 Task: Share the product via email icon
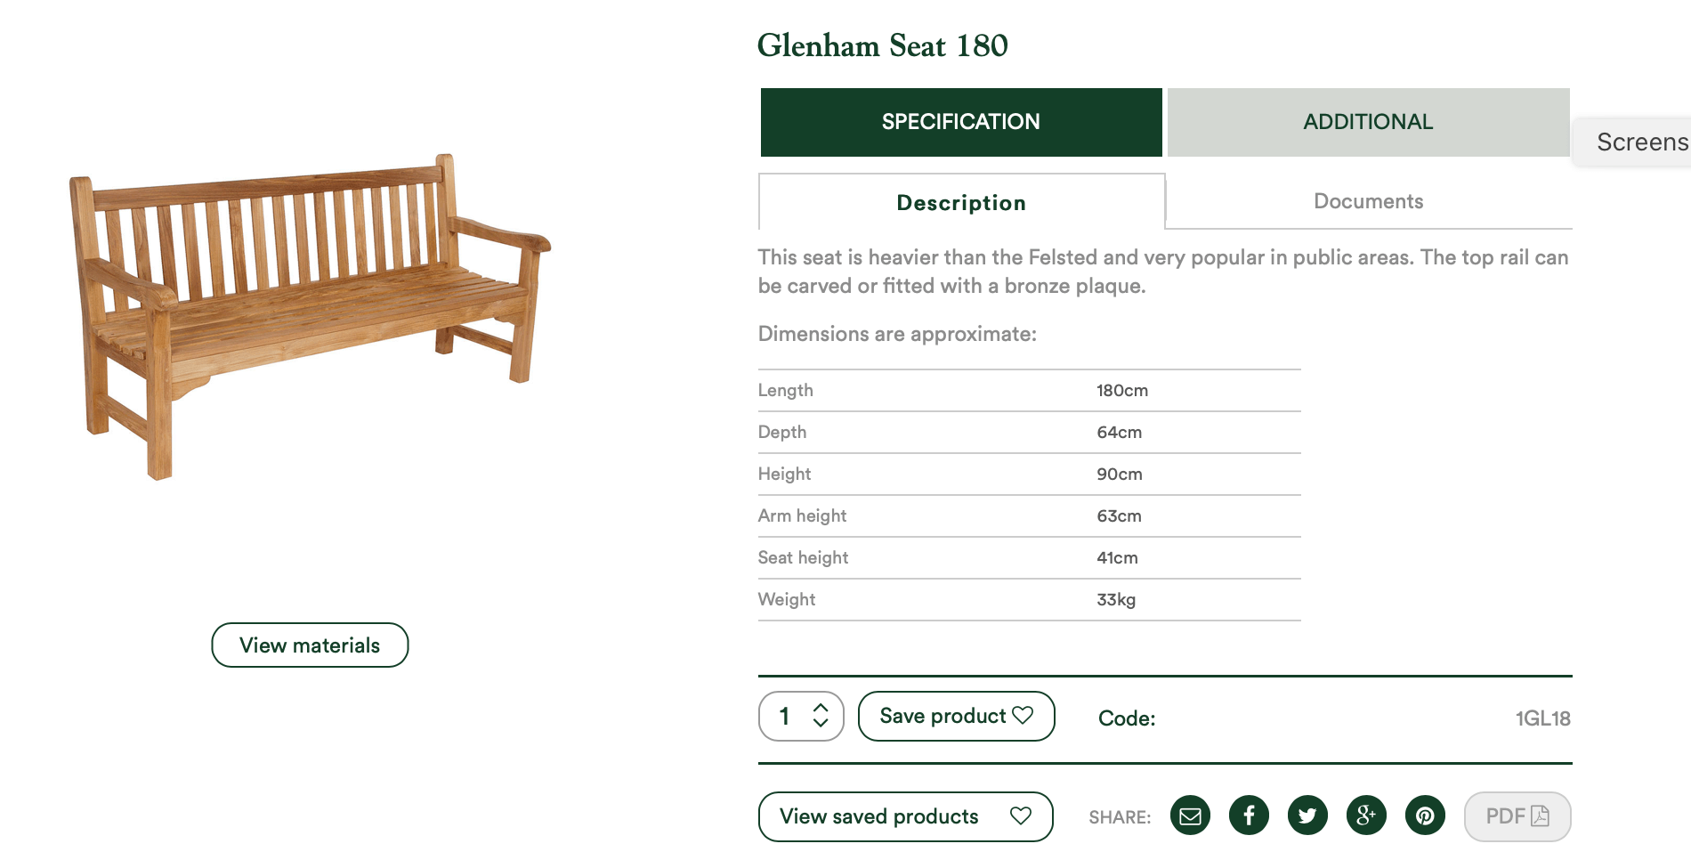[x=1190, y=815]
